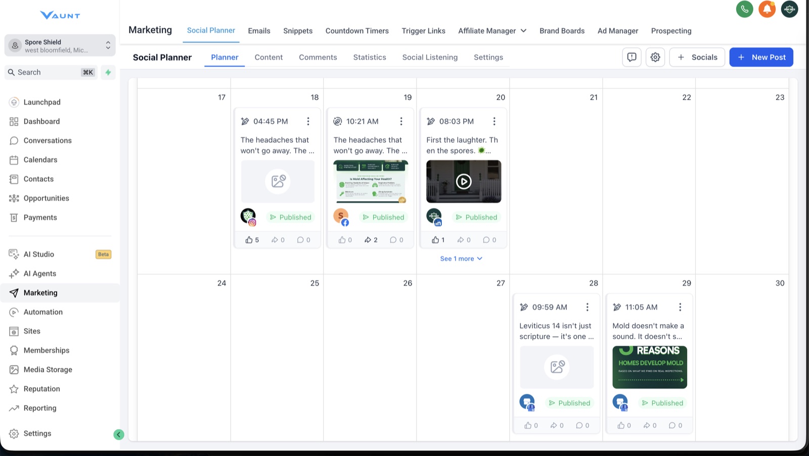The width and height of the screenshot is (809, 456).
Task: Expand the Affiliate Manager dropdown
Action: click(492, 31)
